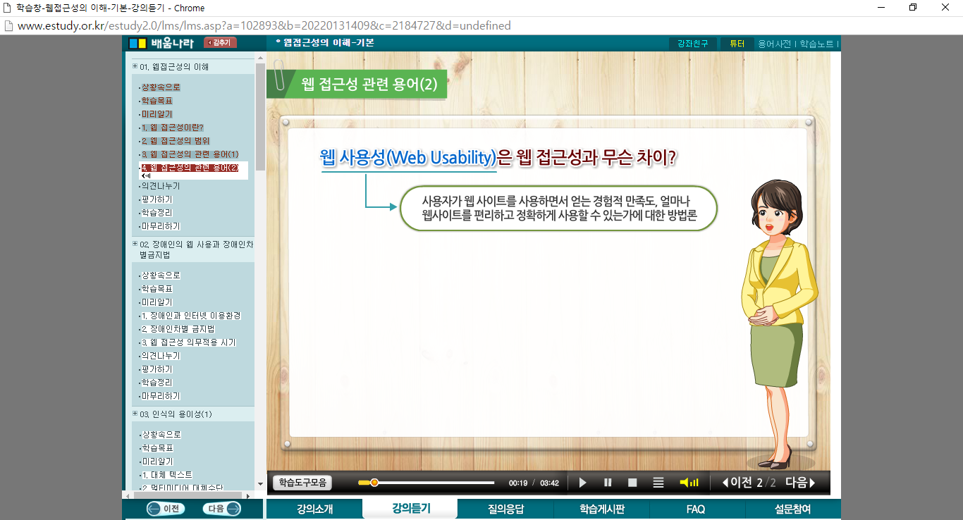Open the 학습게시판 tab
The image size is (963, 520).
click(x=601, y=509)
